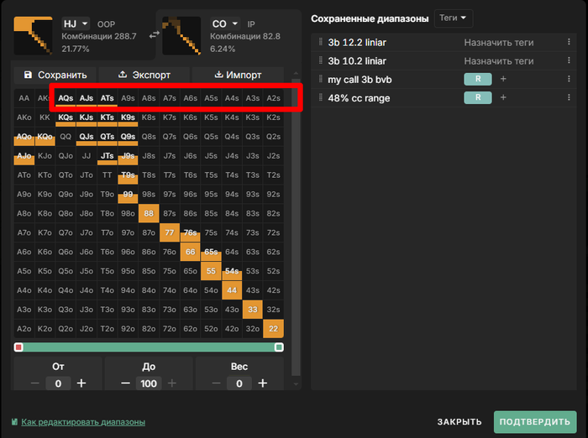Viewport: 588px width, 438px height.
Task: Click the ПОДТВЕРДИТЬ button
Action: (x=535, y=422)
